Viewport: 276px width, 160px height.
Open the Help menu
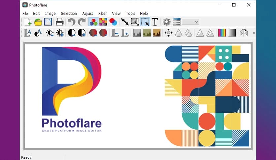pyautogui.click(x=144, y=14)
